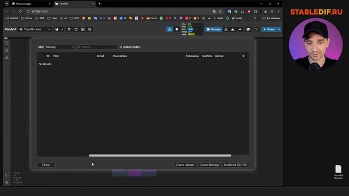Image resolution: width=349 pixels, height=196 pixels.
Task: Click the white square stop icon
Action: coord(177,29)
